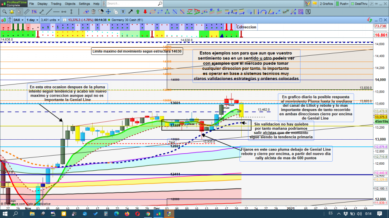Open the Objects menu
Image resolution: width=389 pixels, height=218 pixels.
[70, 4]
